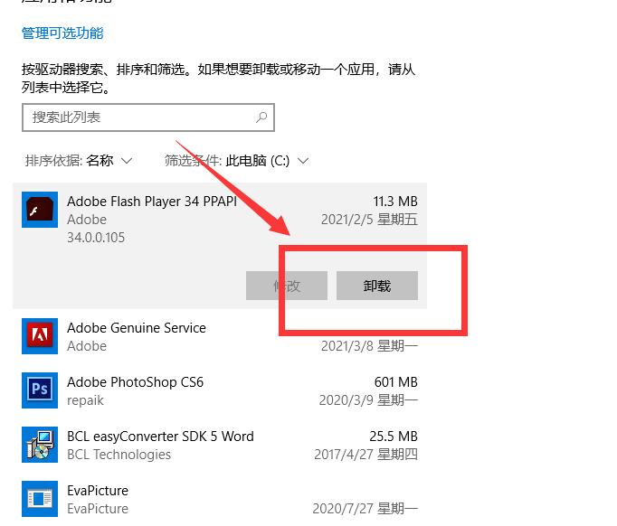
Task: Click the 2021/2/5 星期五 install date
Action: pyautogui.click(x=369, y=220)
